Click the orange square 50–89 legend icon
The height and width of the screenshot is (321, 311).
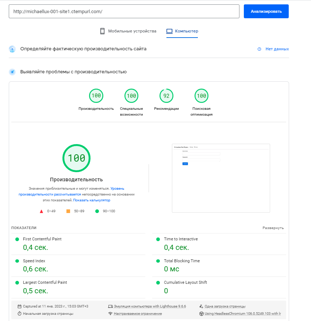tap(68, 211)
